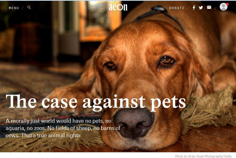Share the article on Facebook

click(x=194, y=8)
